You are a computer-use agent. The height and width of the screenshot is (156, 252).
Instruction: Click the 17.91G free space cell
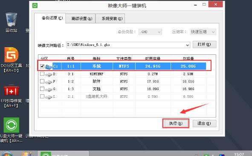coord(153,82)
